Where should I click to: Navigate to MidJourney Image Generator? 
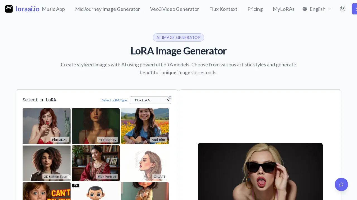coord(108,9)
